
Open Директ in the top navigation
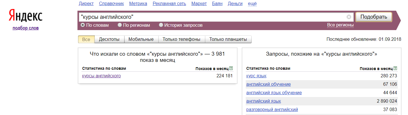86,4
